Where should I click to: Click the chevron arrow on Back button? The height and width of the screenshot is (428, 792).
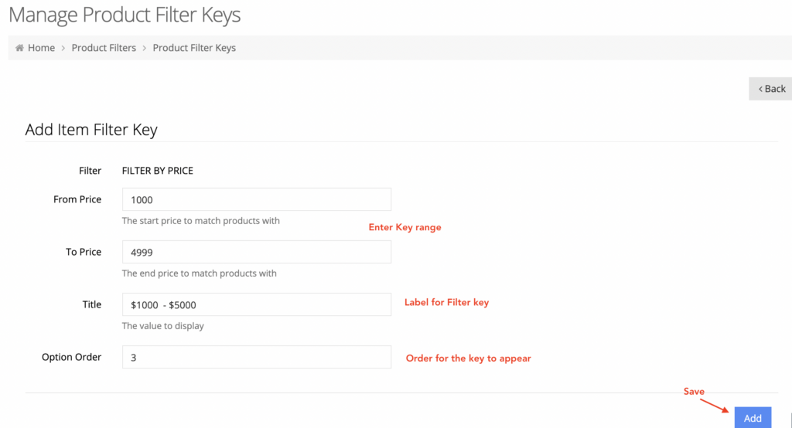tap(761, 90)
